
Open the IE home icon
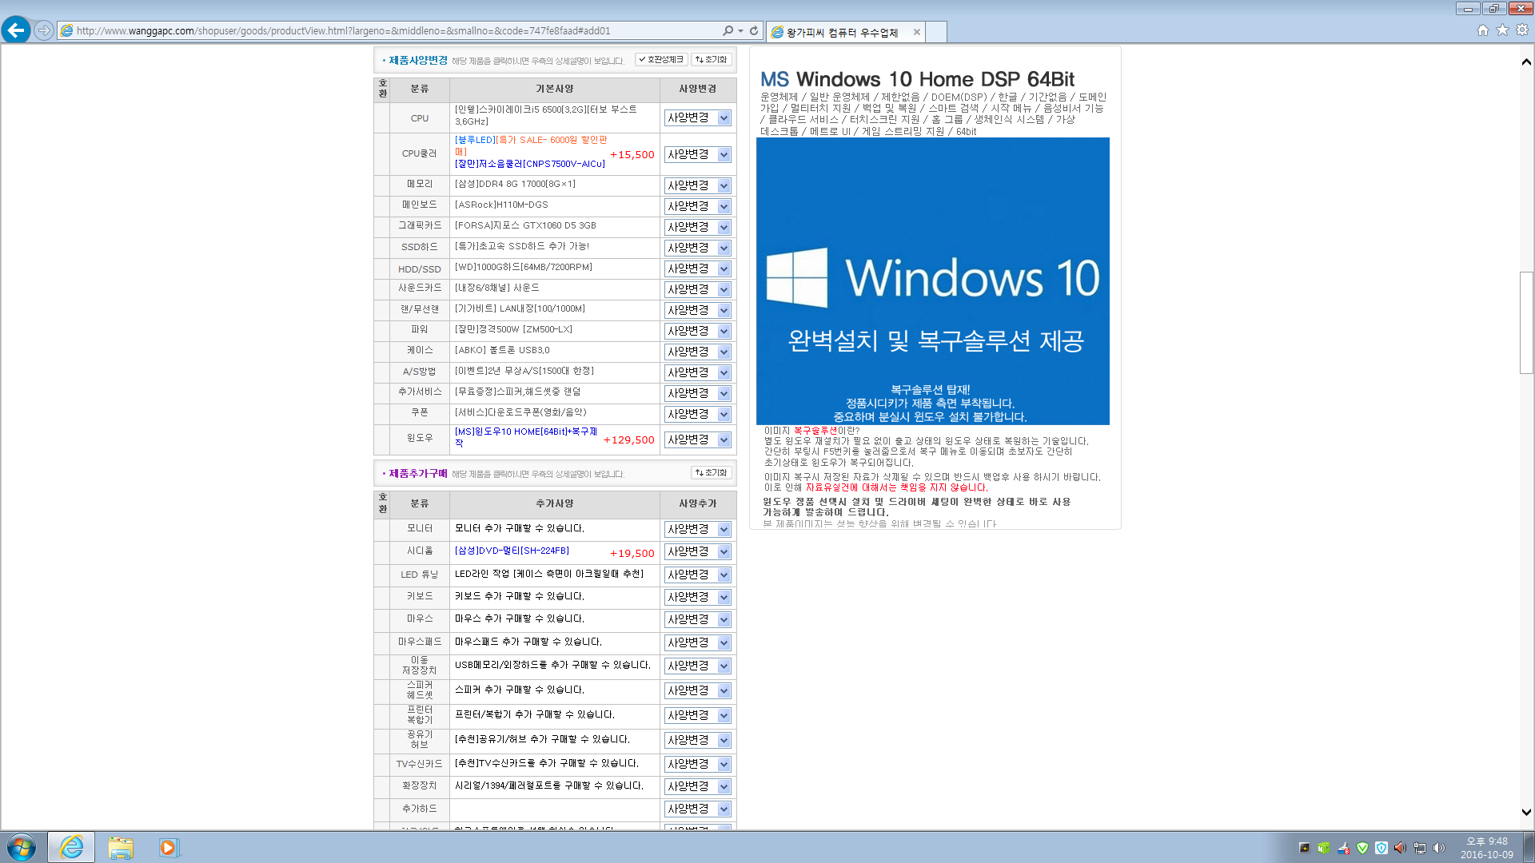1483,30
